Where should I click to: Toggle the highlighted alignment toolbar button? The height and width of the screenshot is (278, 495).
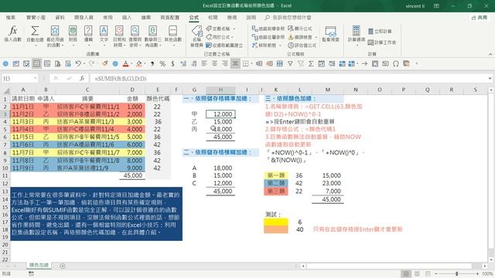point(235,63)
